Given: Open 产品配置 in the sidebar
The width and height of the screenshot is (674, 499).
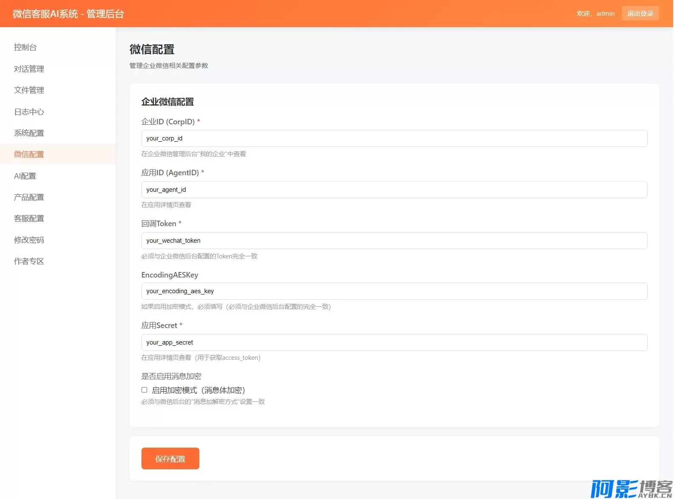Looking at the screenshot, I should (29, 197).
